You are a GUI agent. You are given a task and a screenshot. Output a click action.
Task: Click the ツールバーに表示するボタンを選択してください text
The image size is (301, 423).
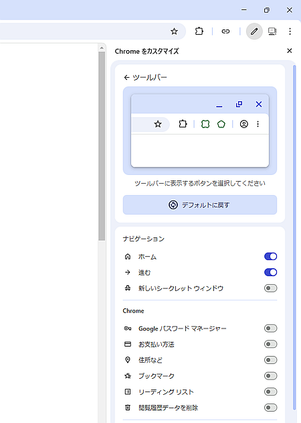(200, 184)
